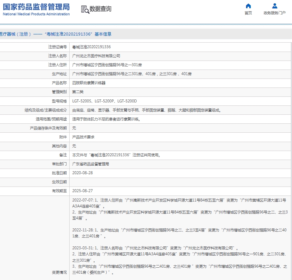Select the 第二类 management category value
Image resolution: width=292 pixels, height=280 pixels.
coord(78,92)
